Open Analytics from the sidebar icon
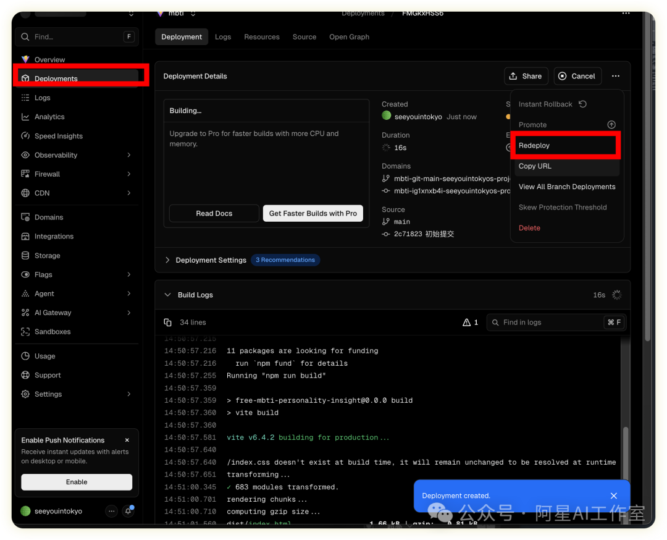This screenshot has width=667, height=540. click(25, 117)
